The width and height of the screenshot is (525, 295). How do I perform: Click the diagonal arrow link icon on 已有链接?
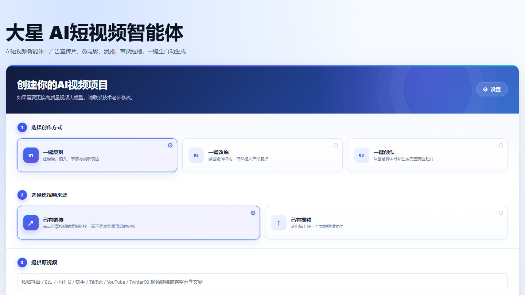pyautogui.click(x=31, y=223)
